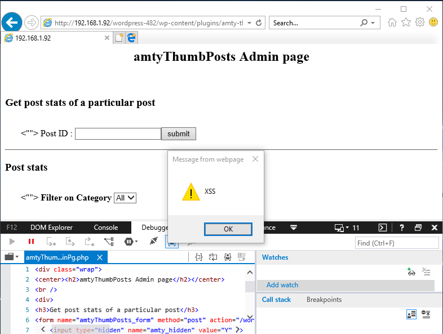Close the developer tools panel
Image resolution: width=443 pixels, height=334 pixels.
(435, 228)
